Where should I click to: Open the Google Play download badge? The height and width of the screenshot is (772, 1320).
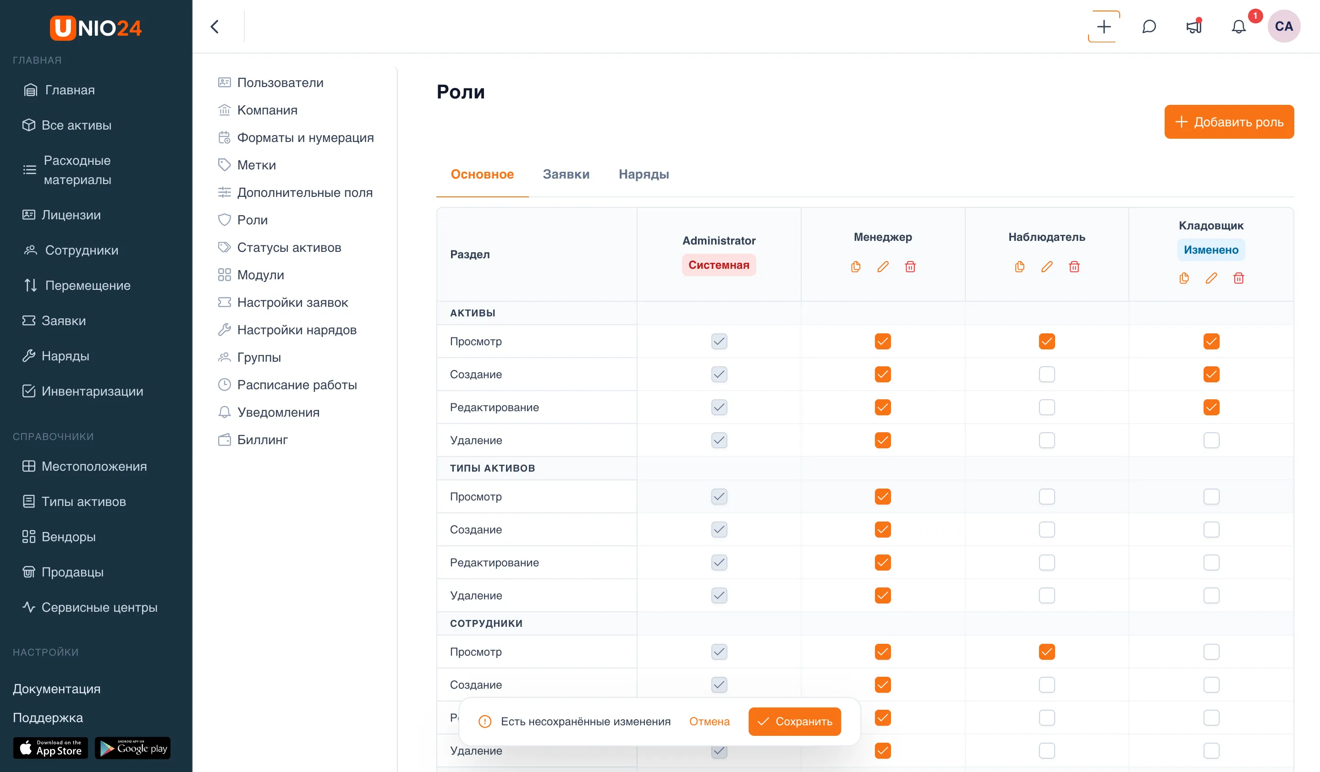point(132,748)
